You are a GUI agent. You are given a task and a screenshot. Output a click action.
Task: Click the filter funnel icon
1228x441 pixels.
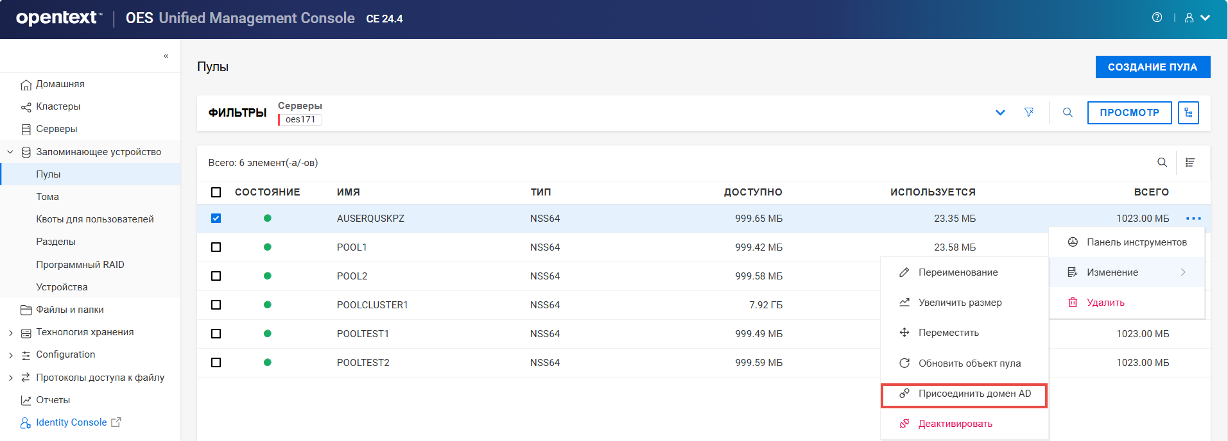pos(1029,112)
